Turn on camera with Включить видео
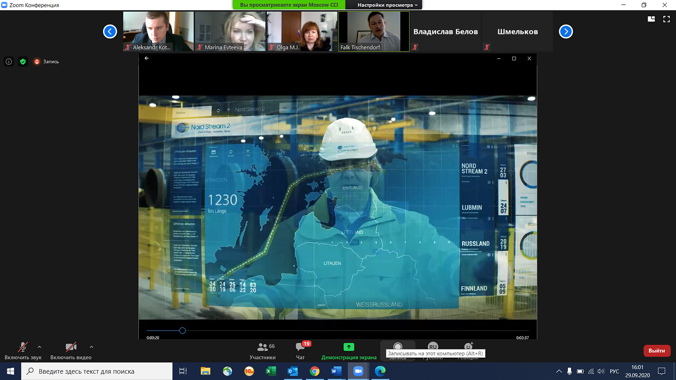The width and height of the screenshot is (676, 380). pyautogui.click(x=71, y=351)
